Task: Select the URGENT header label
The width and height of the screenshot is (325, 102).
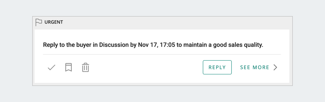Action: pyautogui.click(x=54, y=22)
